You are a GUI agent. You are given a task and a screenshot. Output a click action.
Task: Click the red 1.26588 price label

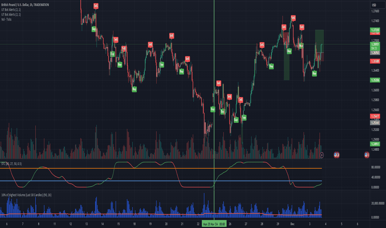(375, 61)
